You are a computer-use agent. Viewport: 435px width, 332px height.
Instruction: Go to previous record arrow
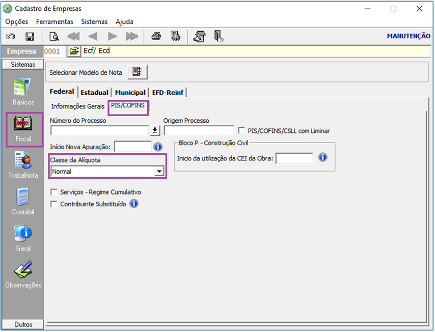point(93,36)
